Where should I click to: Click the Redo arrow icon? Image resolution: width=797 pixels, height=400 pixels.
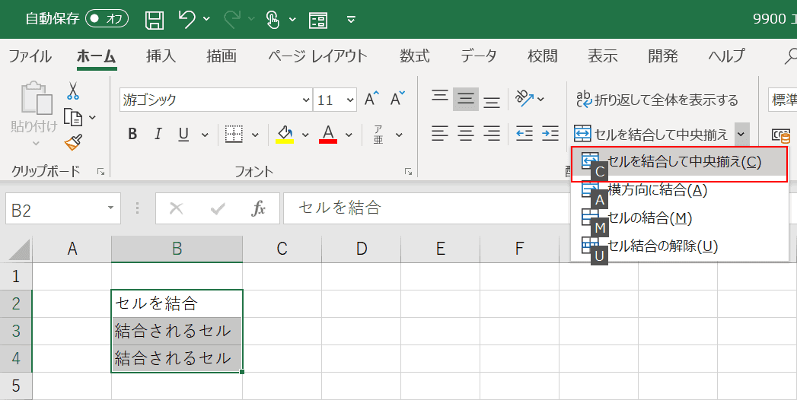(x=231, y=19)
